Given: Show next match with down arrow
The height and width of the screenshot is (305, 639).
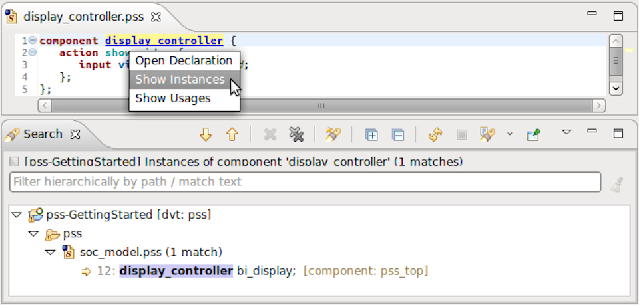Looking at the screenshot, I should [206, 134].
